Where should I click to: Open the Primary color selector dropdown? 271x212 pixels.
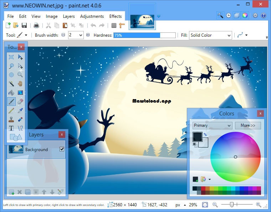(213, 125)
